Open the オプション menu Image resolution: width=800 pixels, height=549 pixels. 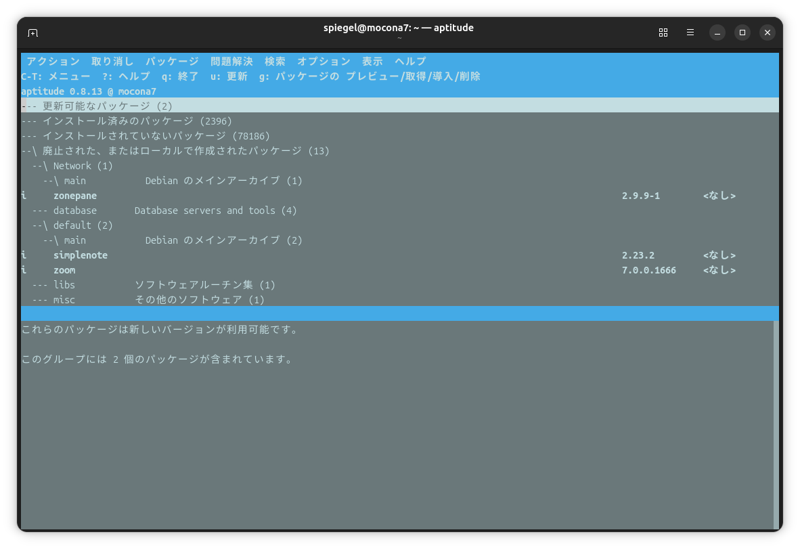tap(324, 62)
